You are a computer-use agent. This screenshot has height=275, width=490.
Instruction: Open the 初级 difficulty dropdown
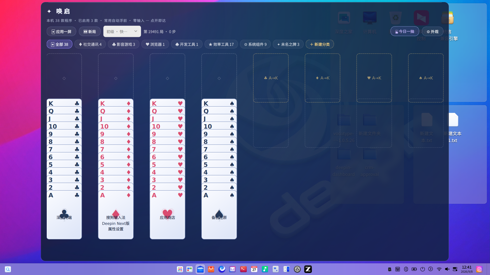122,31
